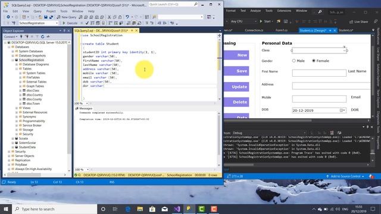
Task: Click the Mobile text field
Action: (x=319, y=99)
